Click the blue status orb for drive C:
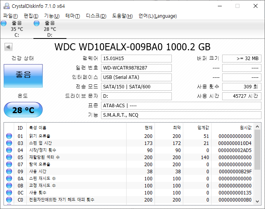Viewport: 265px width, 209px height. tap(4, 23)
